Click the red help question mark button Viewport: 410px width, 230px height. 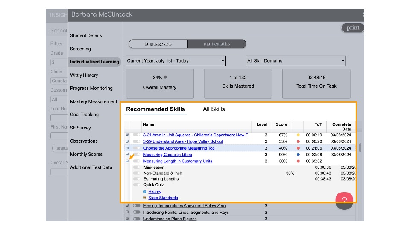(x=344, y=201)
